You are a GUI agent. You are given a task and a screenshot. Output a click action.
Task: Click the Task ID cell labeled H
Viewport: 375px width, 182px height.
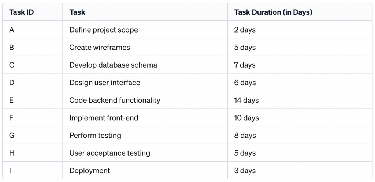coord(12,153)
